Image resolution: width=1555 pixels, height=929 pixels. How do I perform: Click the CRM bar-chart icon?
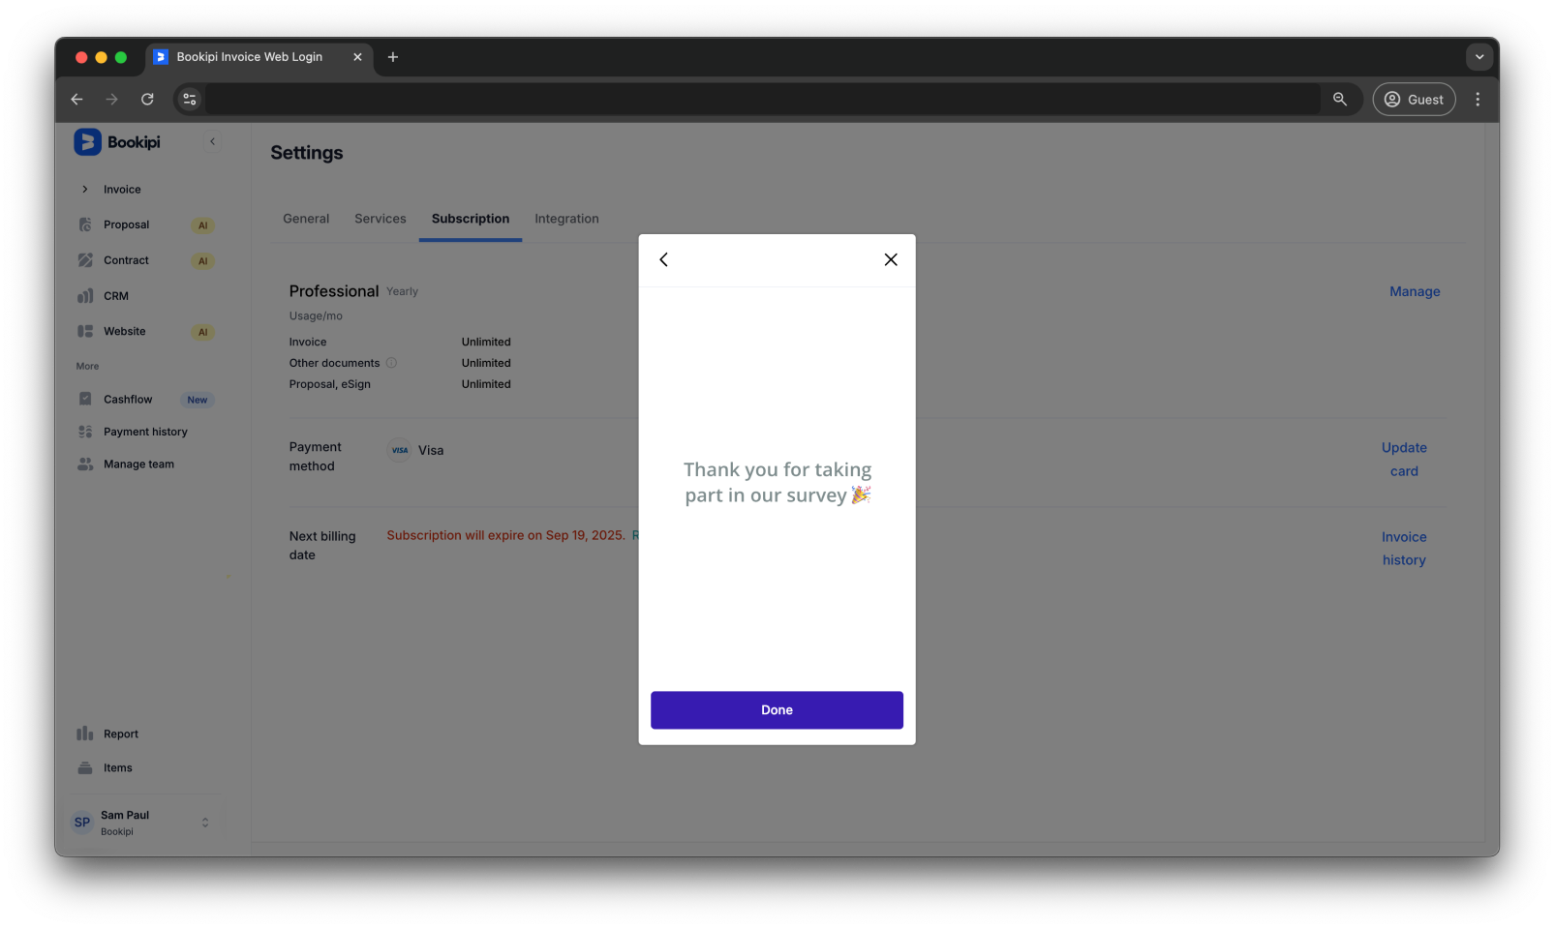pos(85,295)
